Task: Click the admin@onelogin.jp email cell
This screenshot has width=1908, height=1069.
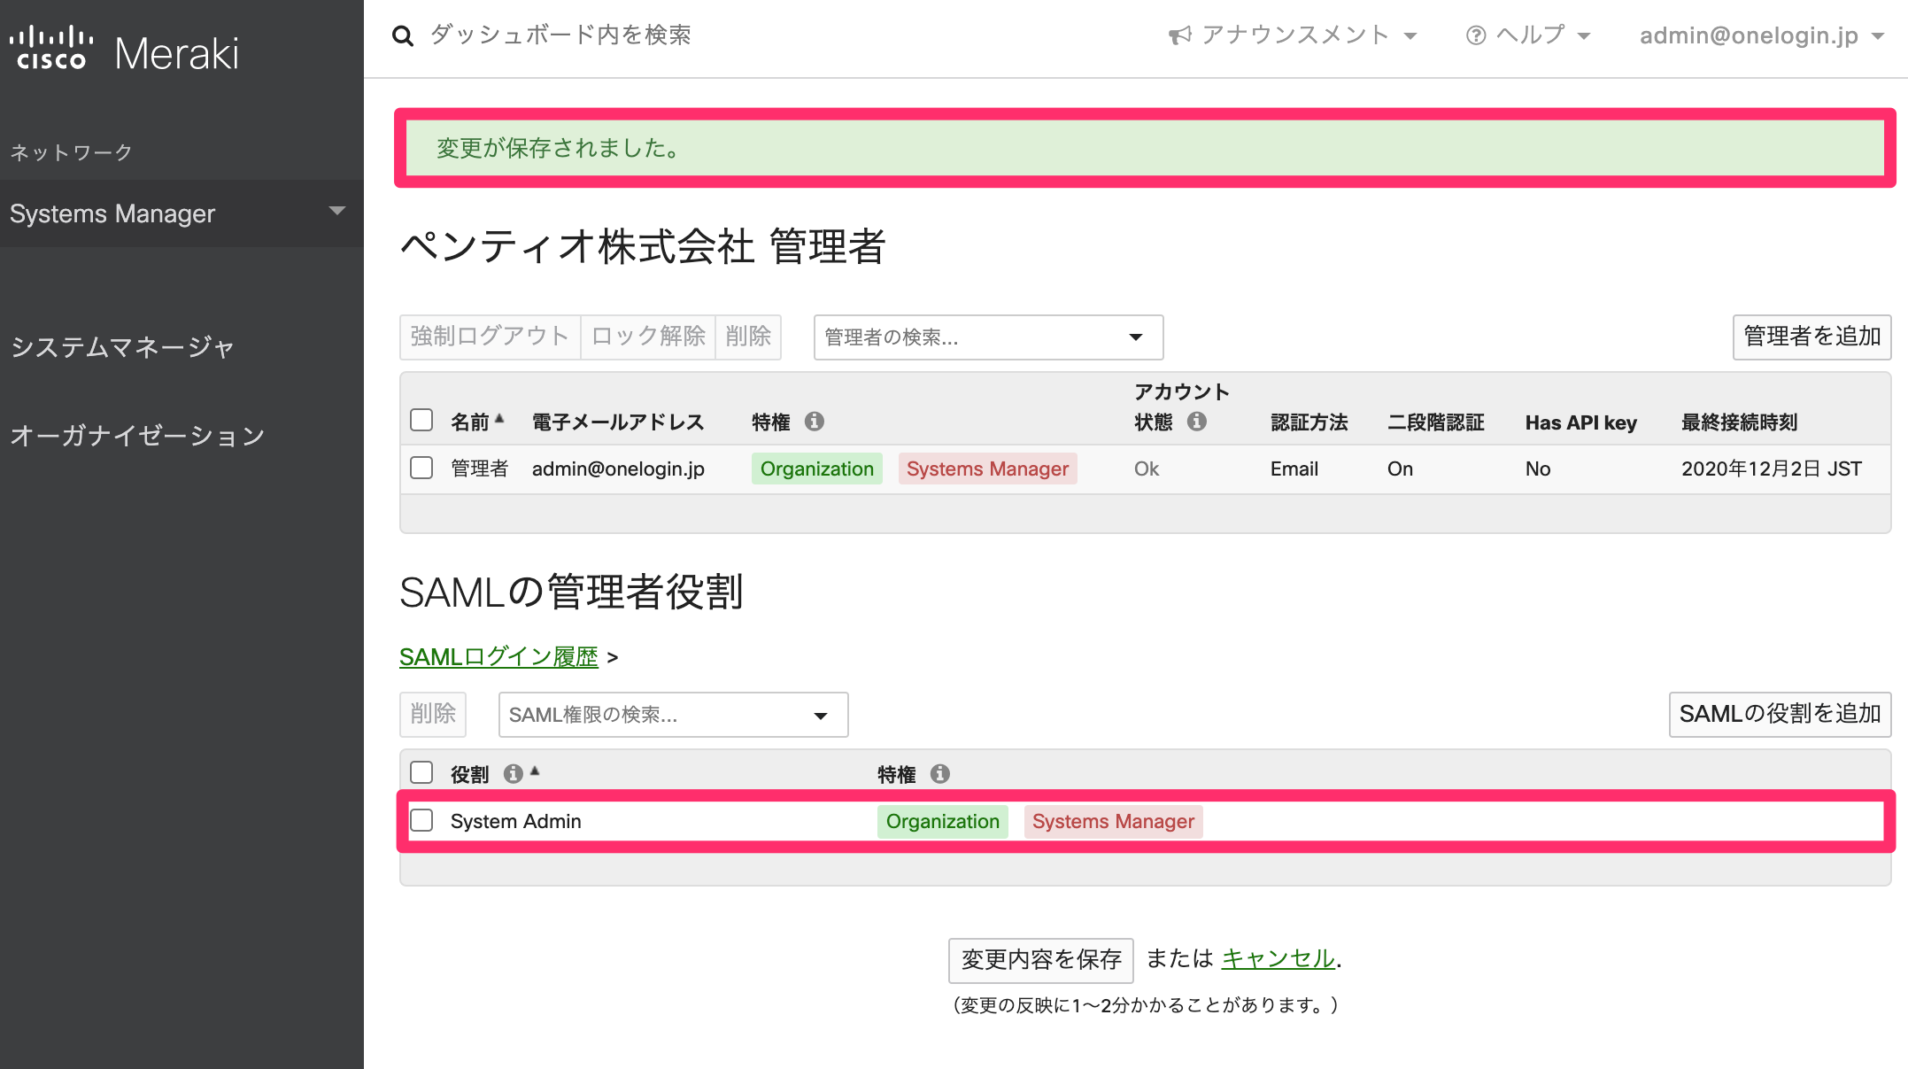Action: [x=618, y=469]
